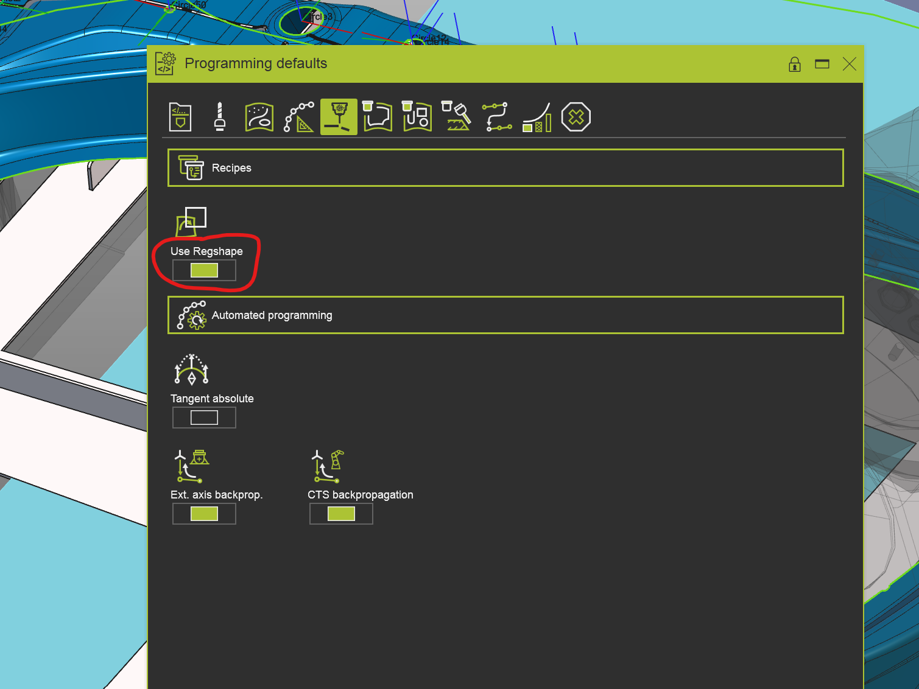Close the Programming defaults dialog
The width and height of the screenshot is (919, 689).
click(850, 64)
